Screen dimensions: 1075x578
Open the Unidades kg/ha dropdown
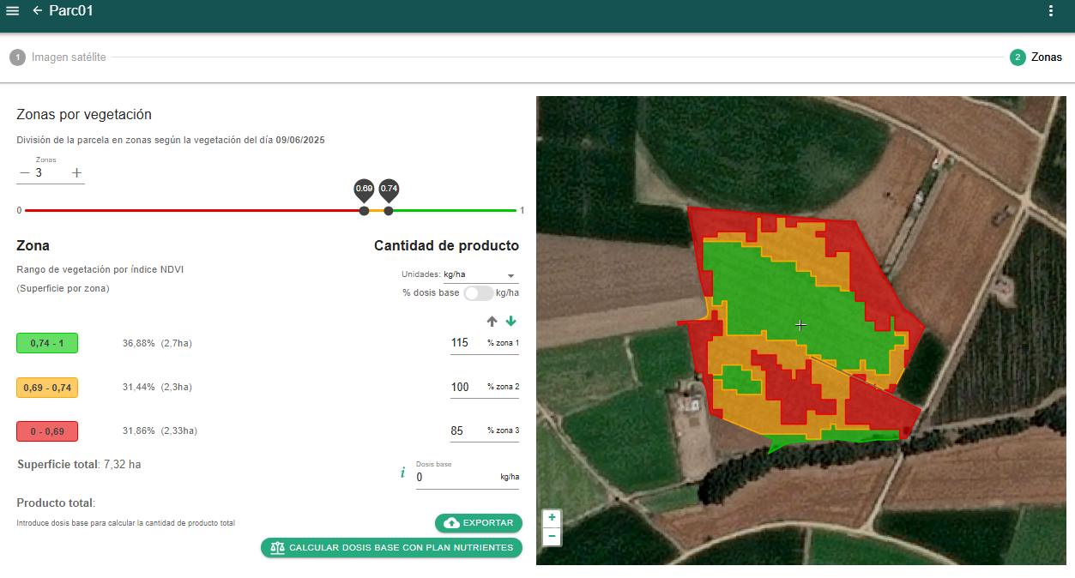click(x=479, y=275)
